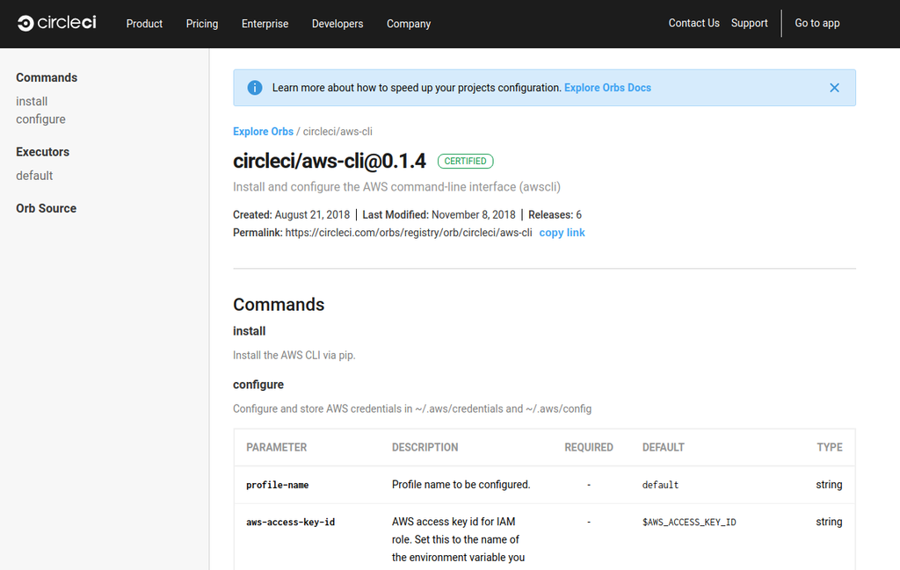Click the circleci/aws-cli breadcrumb text

[337, 132]
